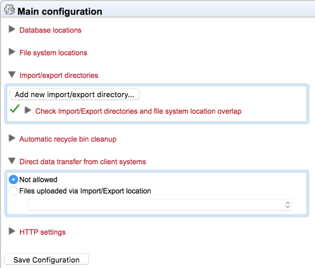Select the Not allowed radio button
The image size is (315, 268).
13,180
